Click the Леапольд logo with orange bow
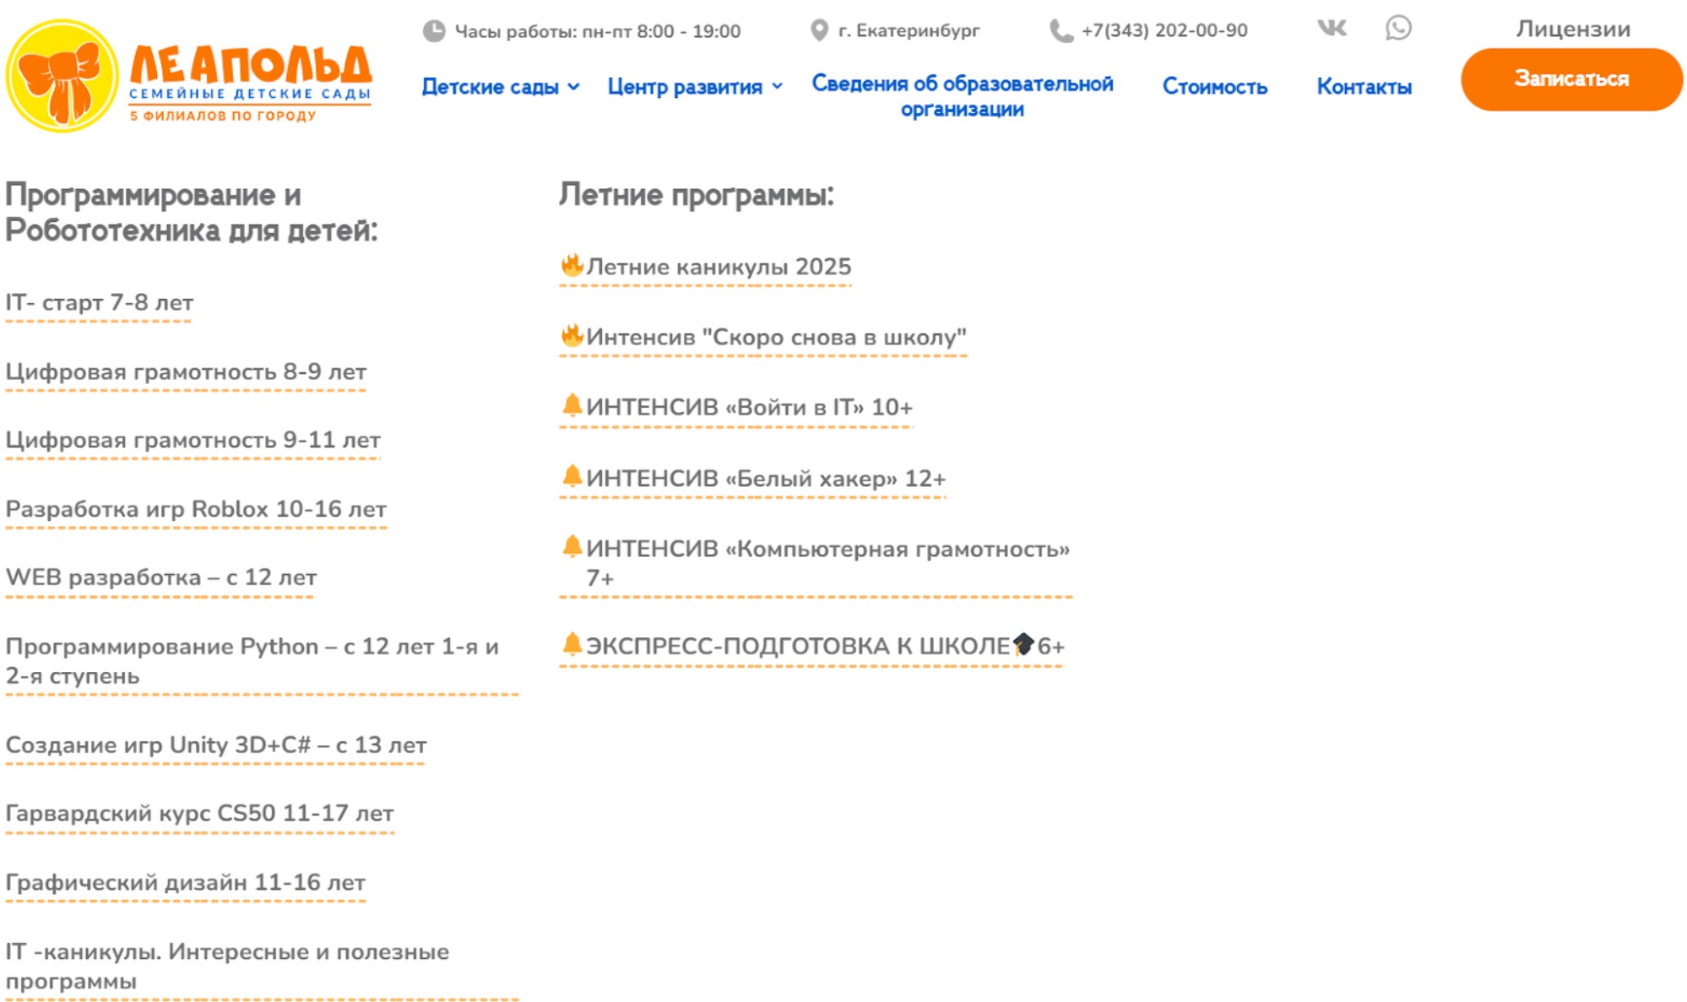Viewport: 1687px width, 1002px height. [x=189, y=75]
